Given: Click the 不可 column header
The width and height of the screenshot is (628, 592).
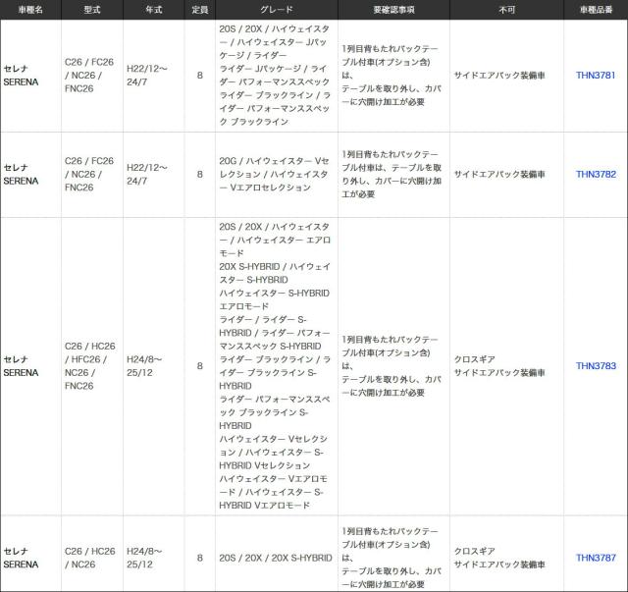Looking at the screenshot, I should tap(506, 10).
